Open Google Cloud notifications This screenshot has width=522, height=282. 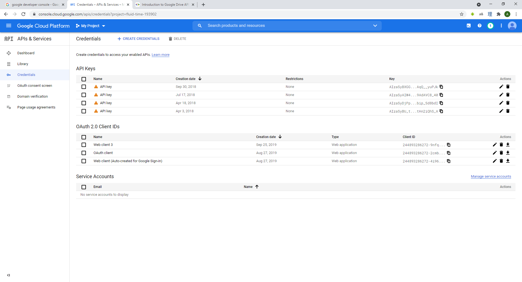[x=490, y=25]
